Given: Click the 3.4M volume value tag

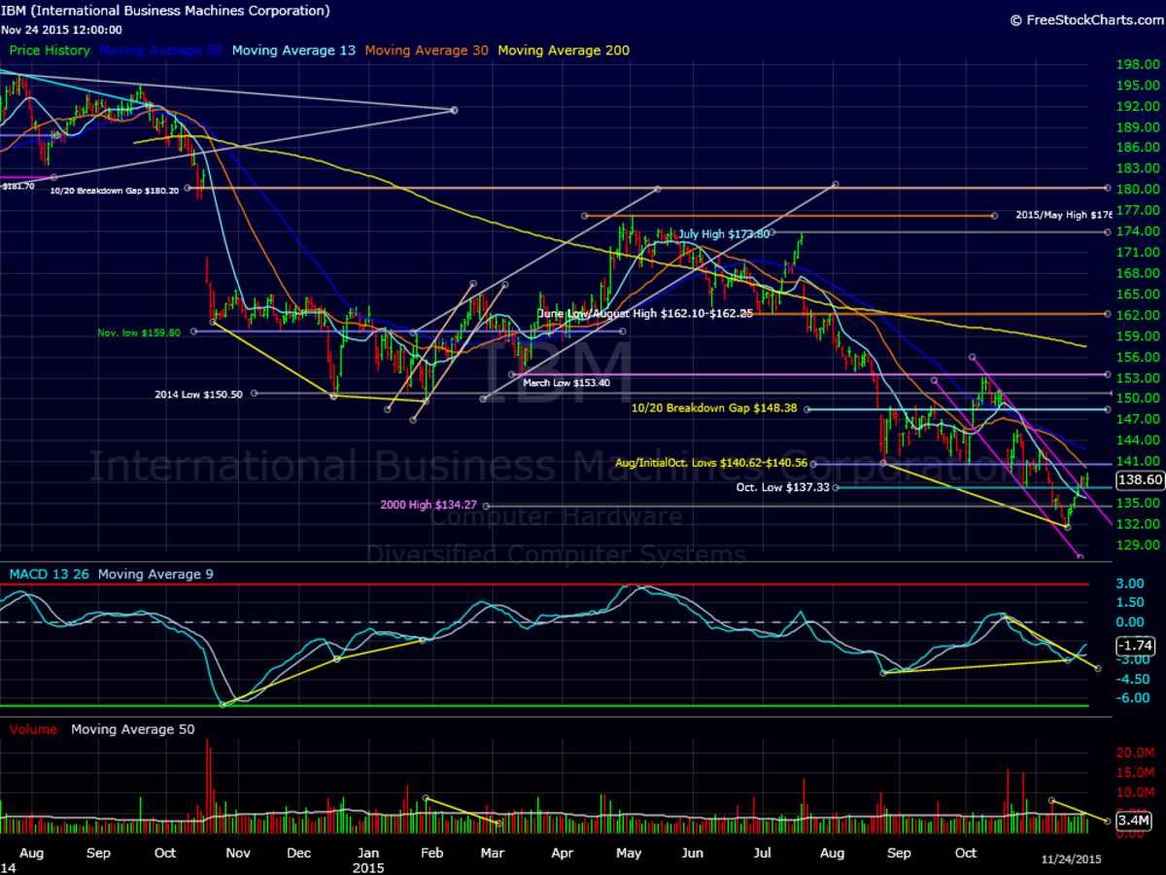Looking at the screenshot, I should tap(1134, 822).
